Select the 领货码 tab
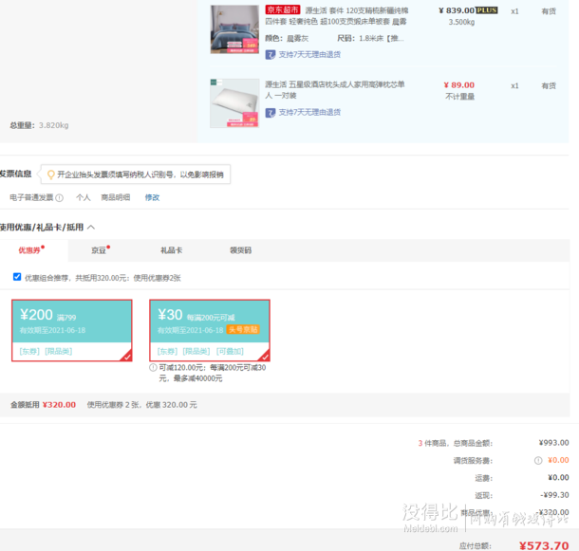The width and height of the screenshot is (579, 551). point(241,250)
